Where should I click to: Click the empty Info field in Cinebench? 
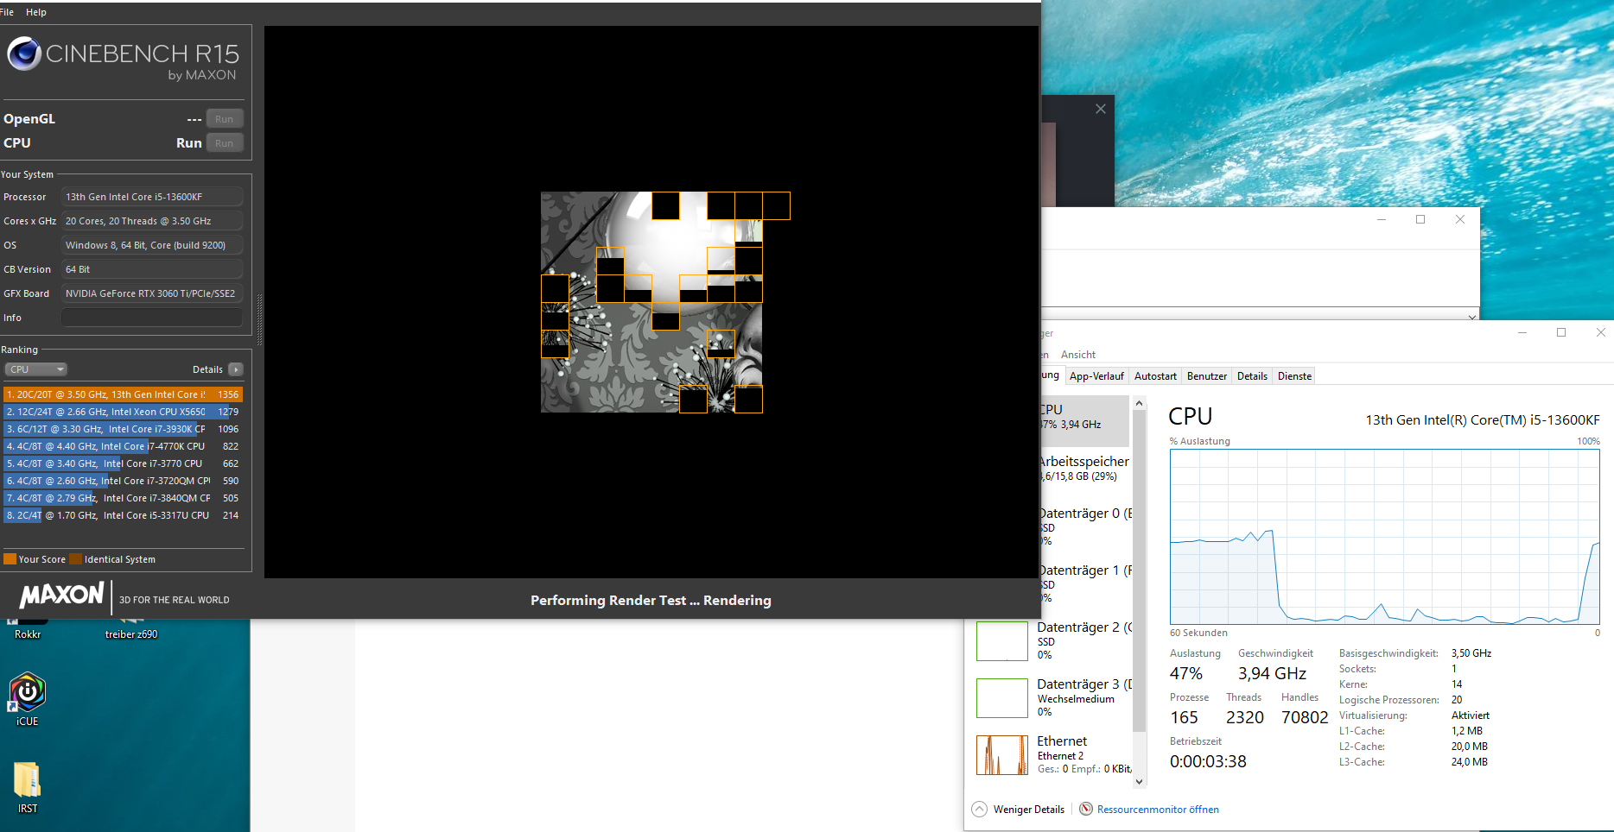[152, 318]
